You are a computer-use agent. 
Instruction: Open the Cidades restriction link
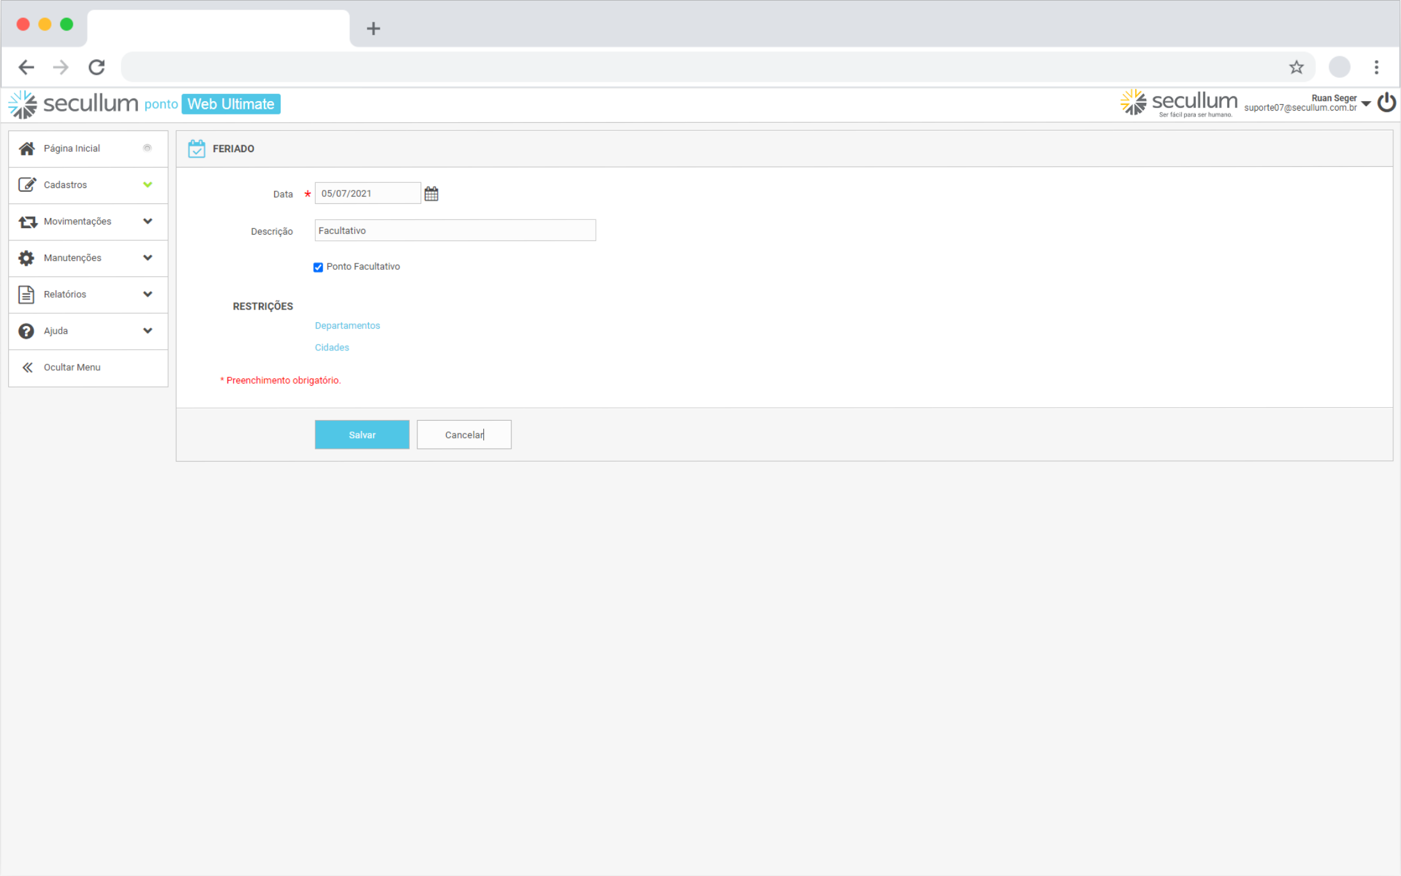(332, 347)
